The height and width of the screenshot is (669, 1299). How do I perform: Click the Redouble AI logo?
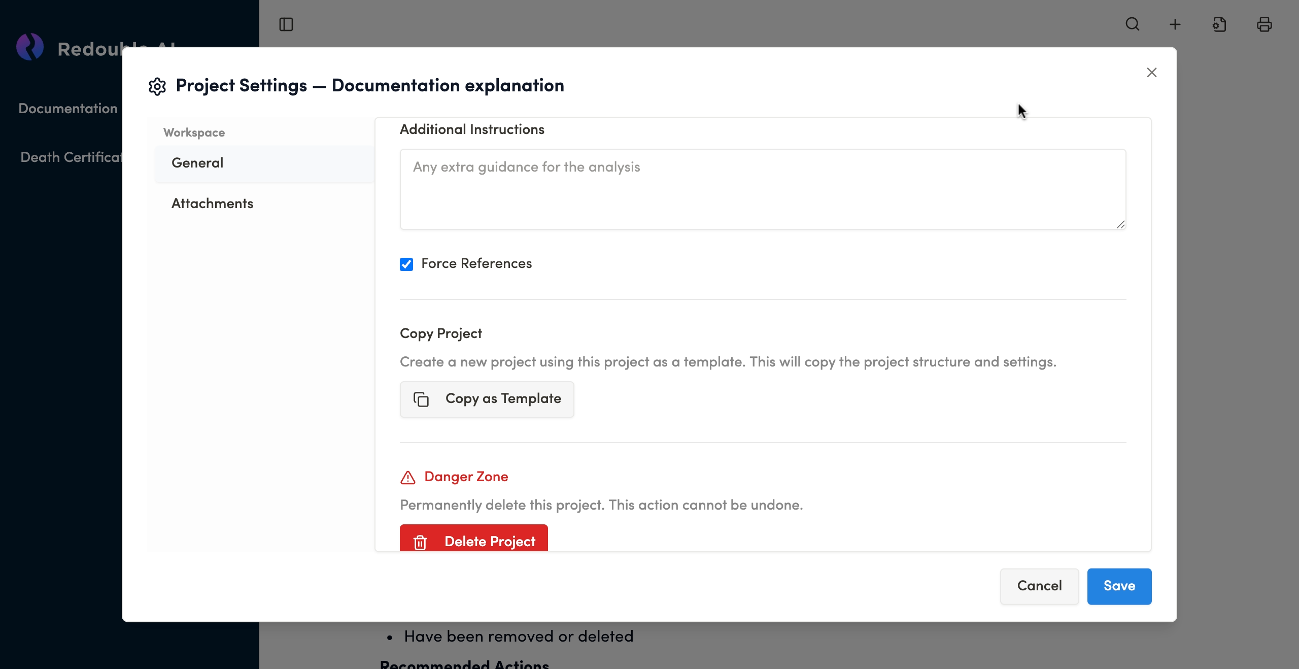point(30,48)
